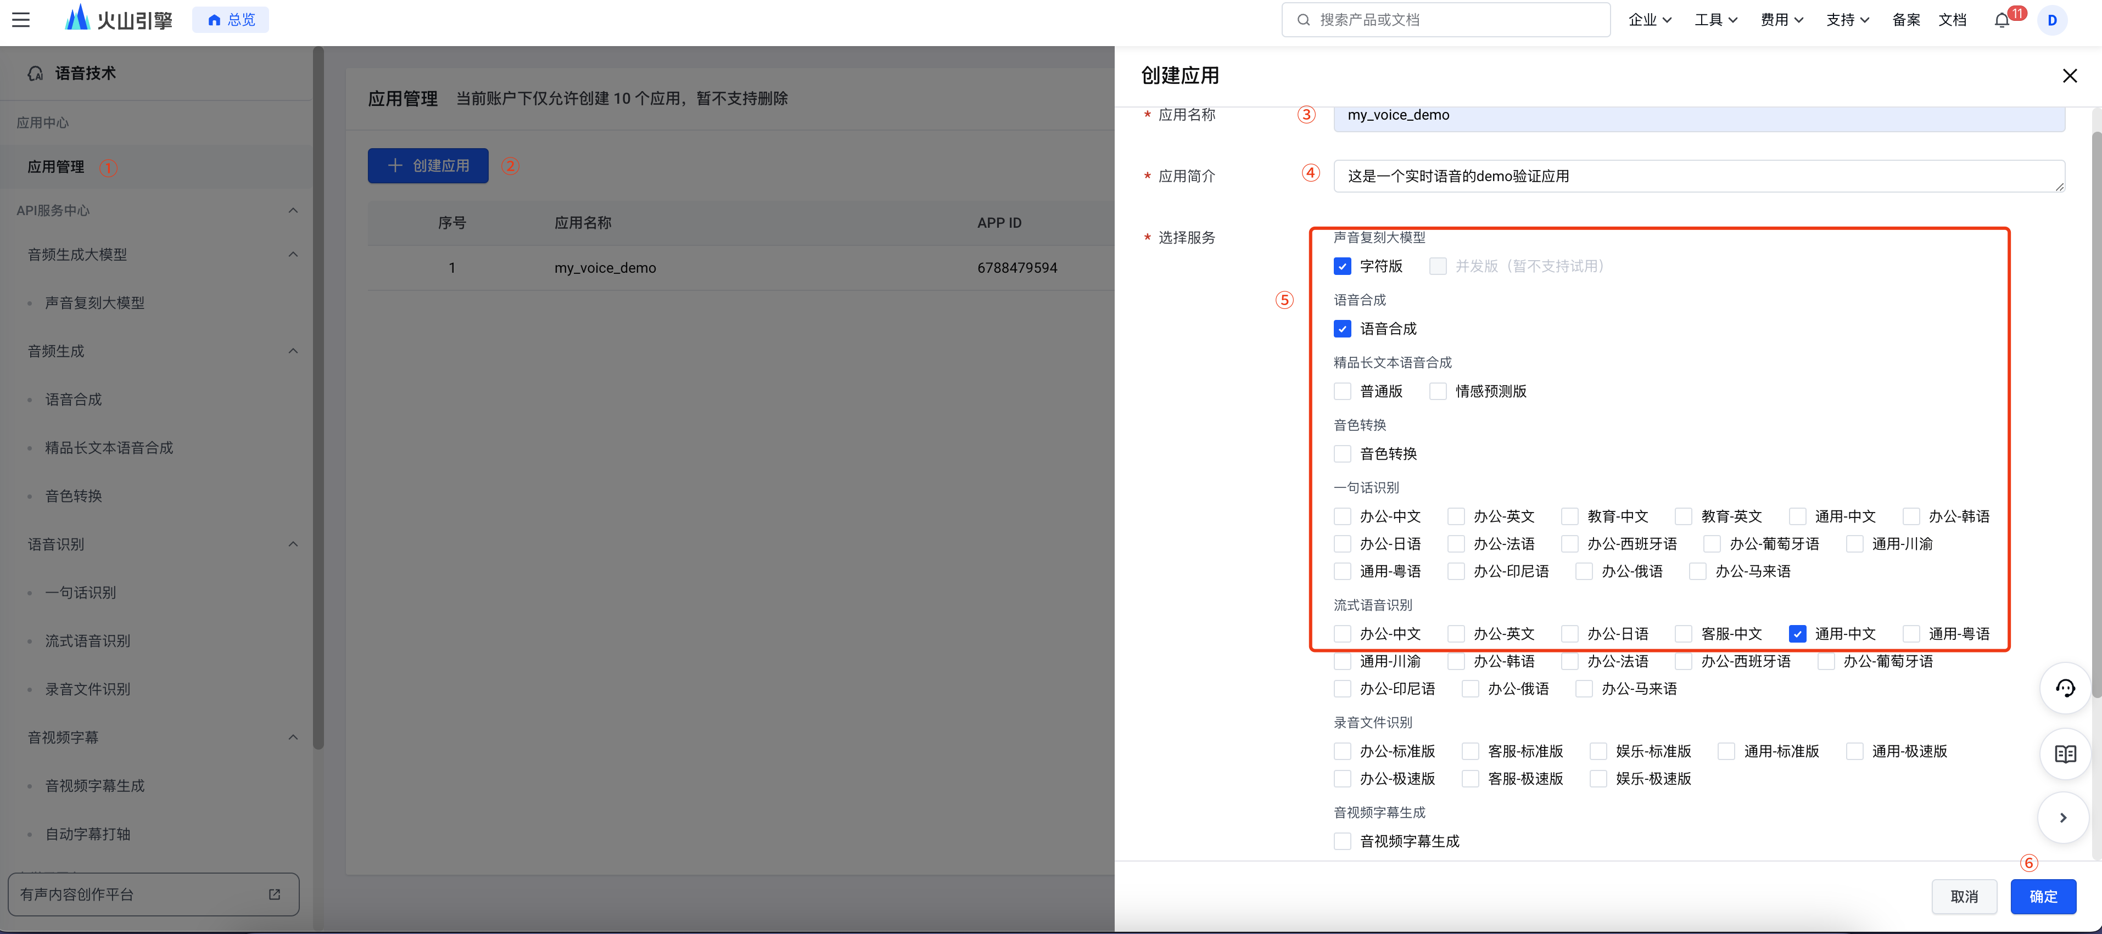Viewport: 2102px width, 934px height.
Task: Close the 创建应用 drawer panel
Action: coord(2070,76)
